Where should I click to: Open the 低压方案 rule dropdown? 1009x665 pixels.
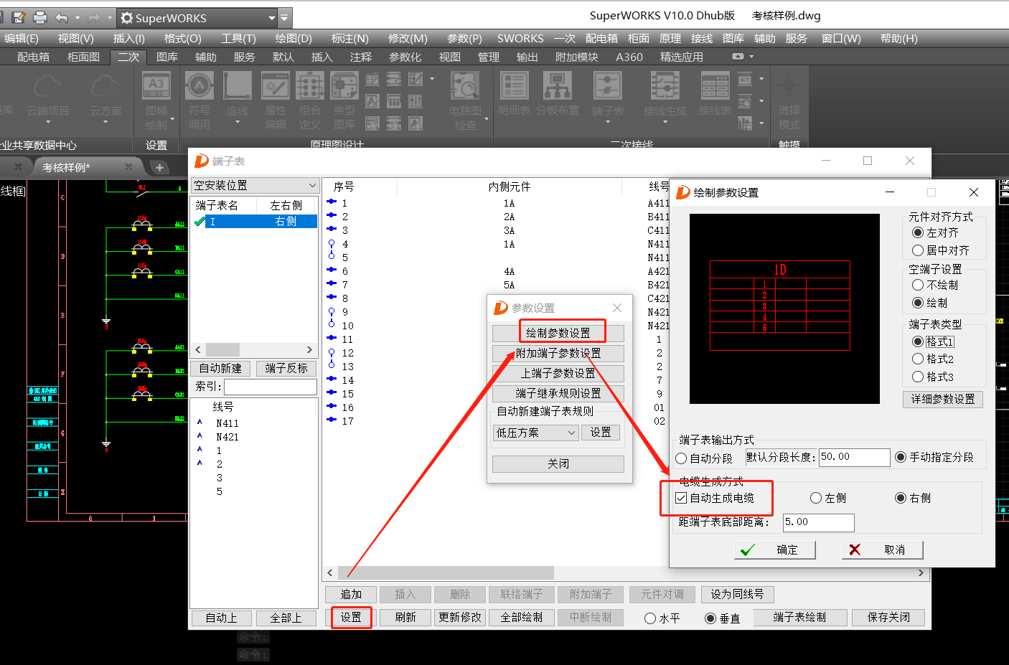[535, 433]
